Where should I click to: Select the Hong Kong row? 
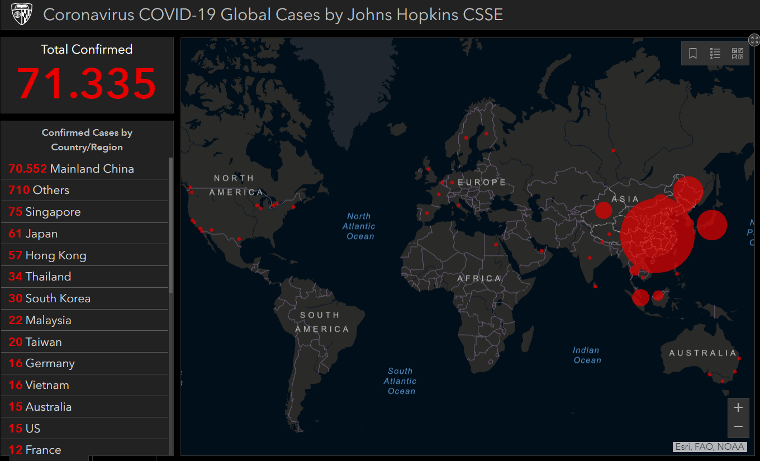point(85,255)
